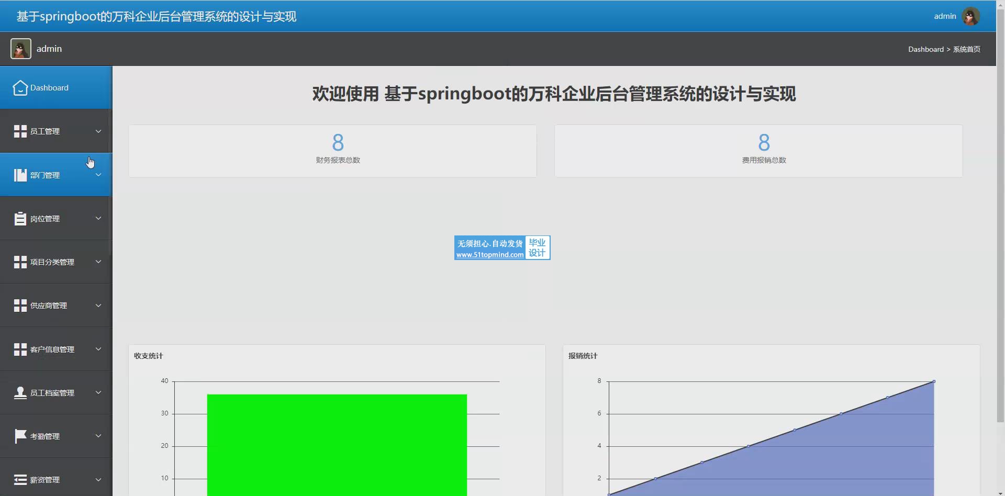The width and height of the screenshot is (1005, 496).
Task: Expand the 员工档案管理 chevron
Action: tap(98, 393)
